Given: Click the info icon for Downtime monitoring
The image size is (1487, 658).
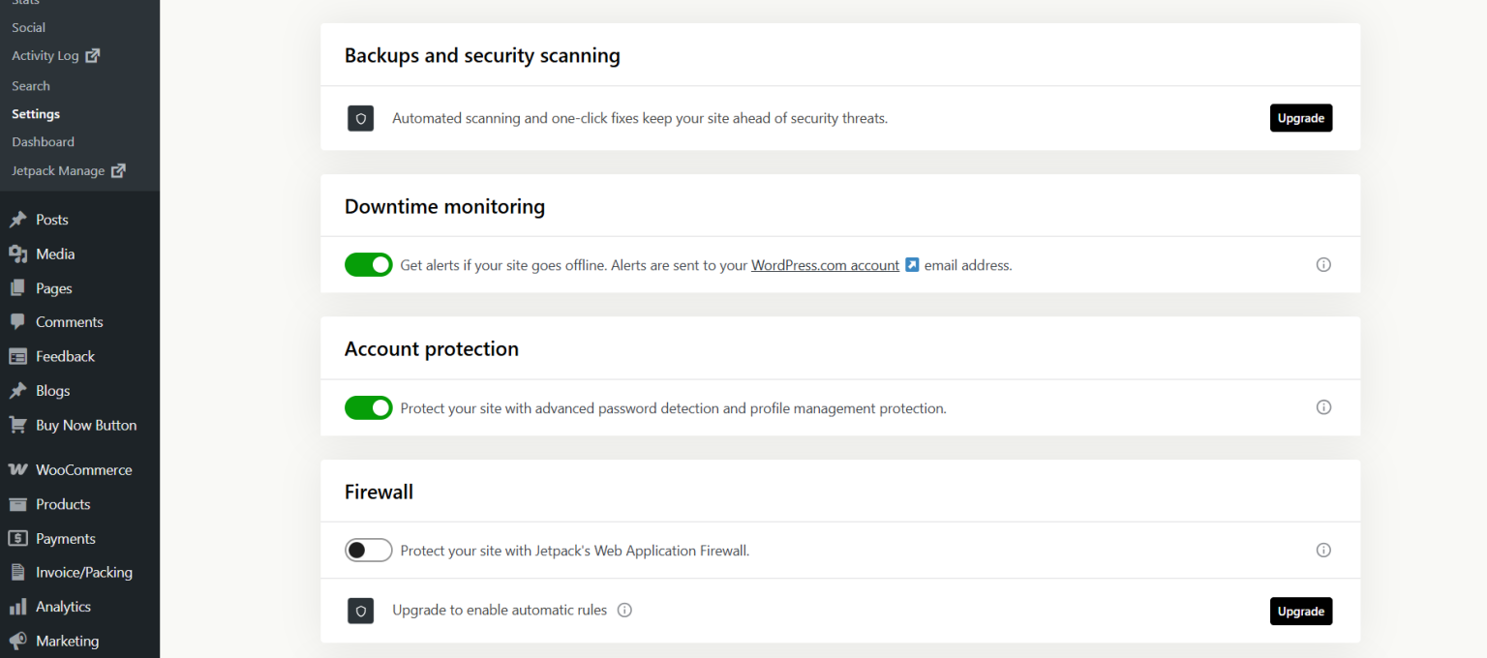Looking at the screenshot, I should [x=1323, y=264].
